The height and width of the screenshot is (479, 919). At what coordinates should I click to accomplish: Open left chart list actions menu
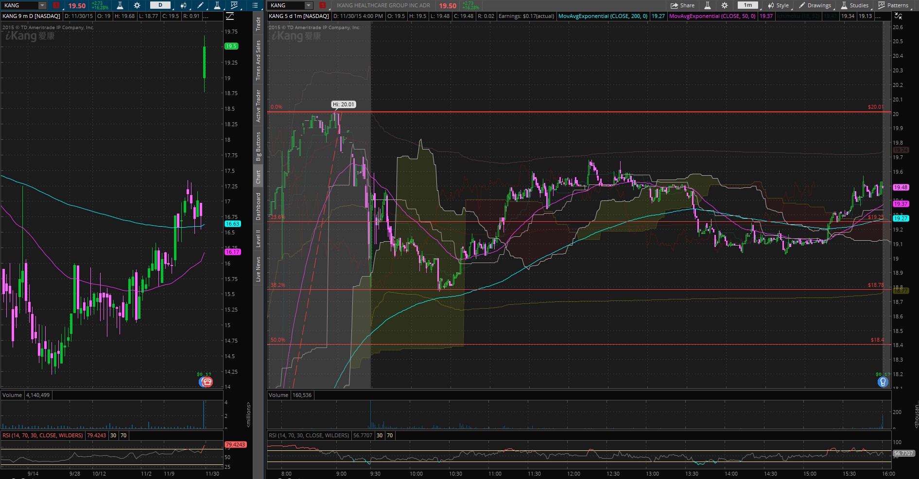coord(255,5)
